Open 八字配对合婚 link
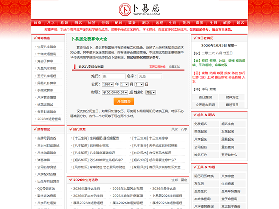This screenshot has height=209, width=279. (47, 174)
